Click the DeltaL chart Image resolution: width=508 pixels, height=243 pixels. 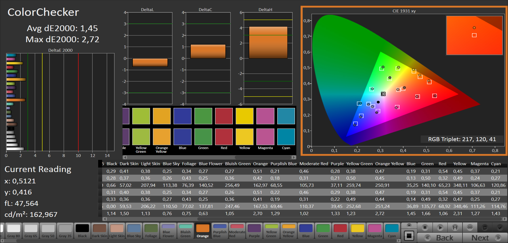coord(150,58)
